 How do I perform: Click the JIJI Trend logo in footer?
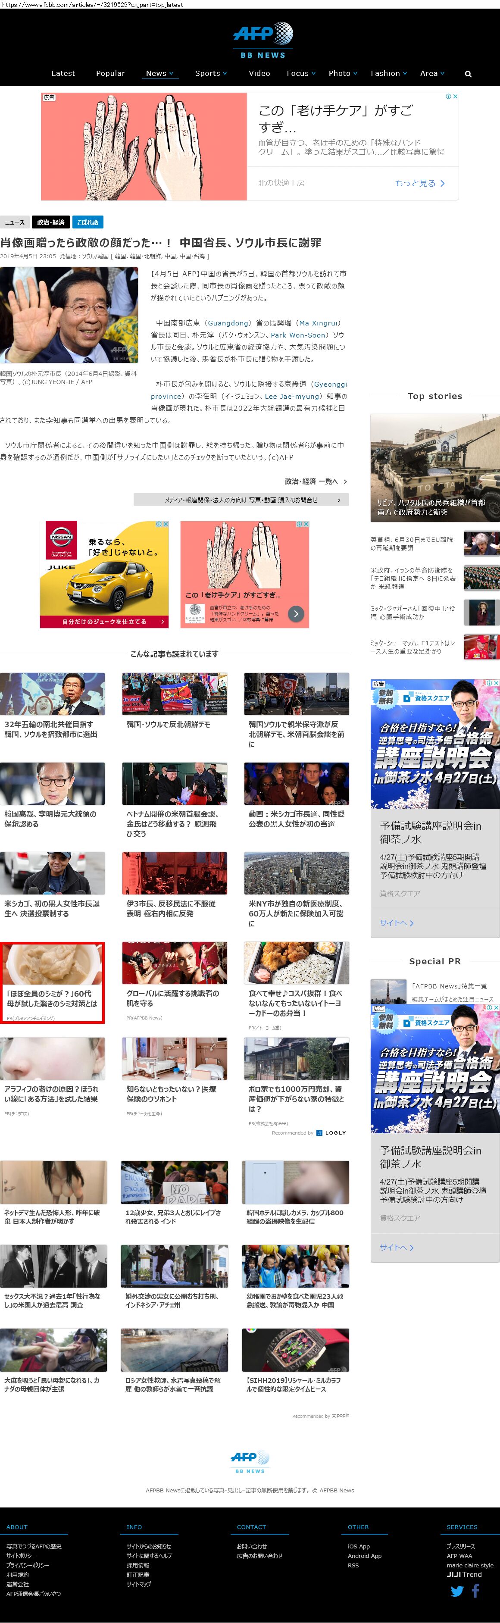pos(464,1574)
